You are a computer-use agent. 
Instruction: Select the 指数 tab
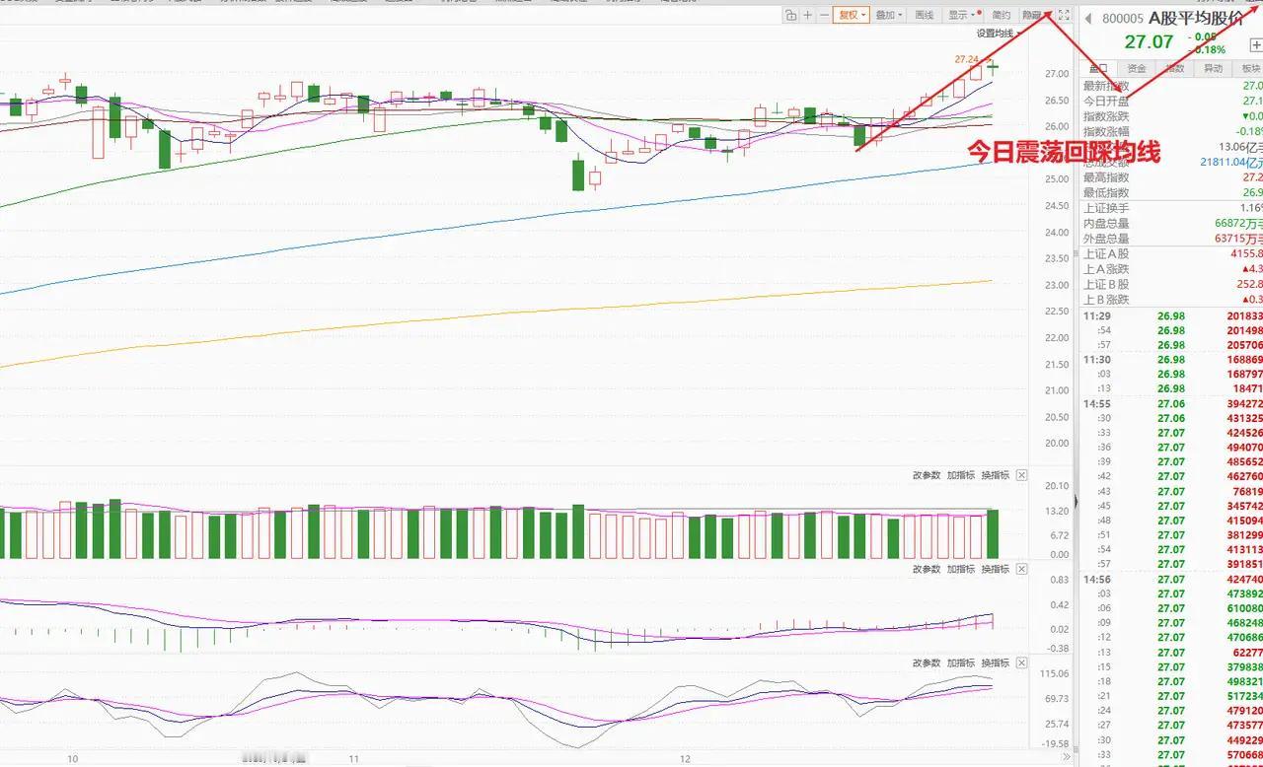tap(1174, 68)
